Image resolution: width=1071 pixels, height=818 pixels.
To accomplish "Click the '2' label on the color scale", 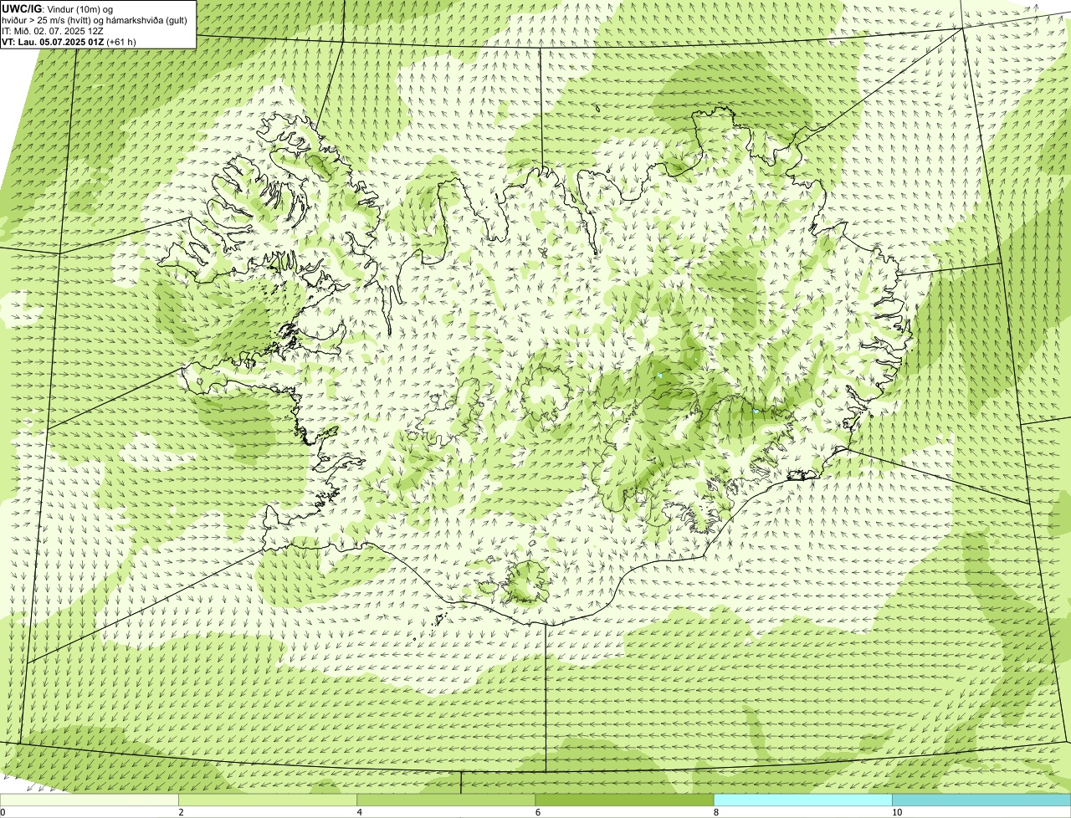I will (181, 812).
